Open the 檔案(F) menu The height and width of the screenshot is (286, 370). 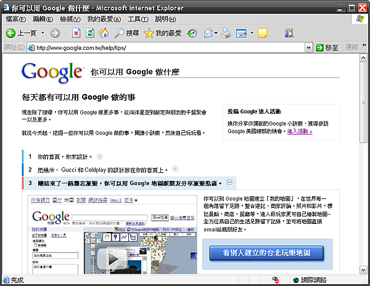tap(16, 19)
